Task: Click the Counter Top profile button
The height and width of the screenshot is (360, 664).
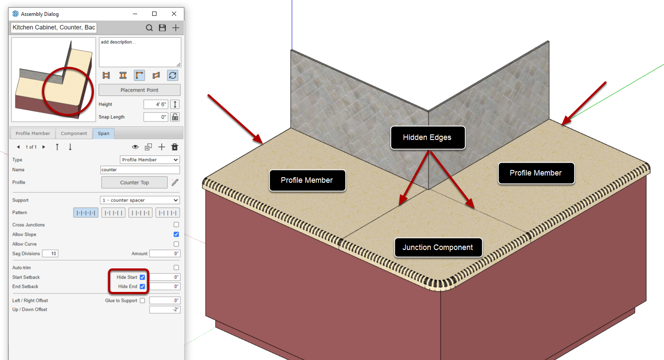Action: (x=135, y=182)
